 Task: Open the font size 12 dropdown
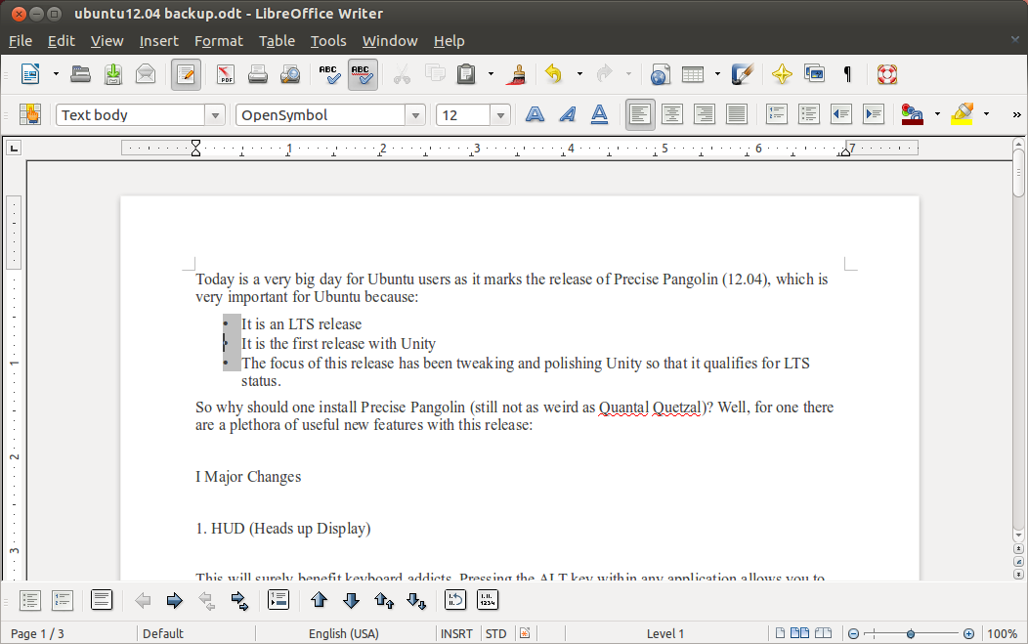point(500,115)
